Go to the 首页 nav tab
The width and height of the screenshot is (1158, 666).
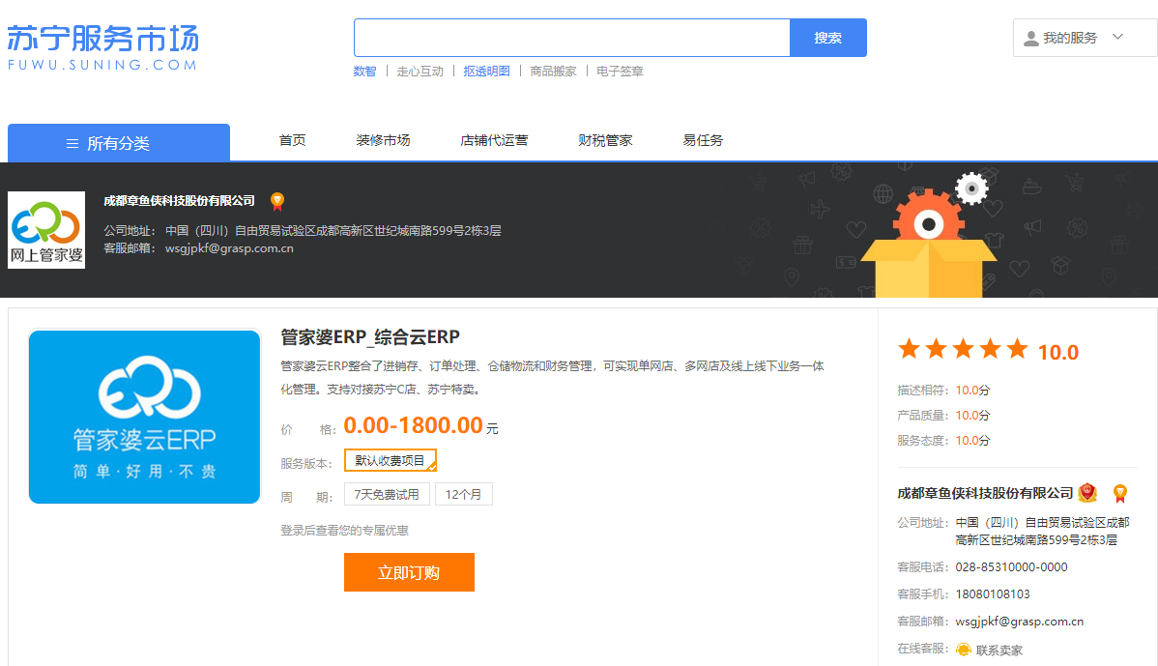click(x=293, y=140)
